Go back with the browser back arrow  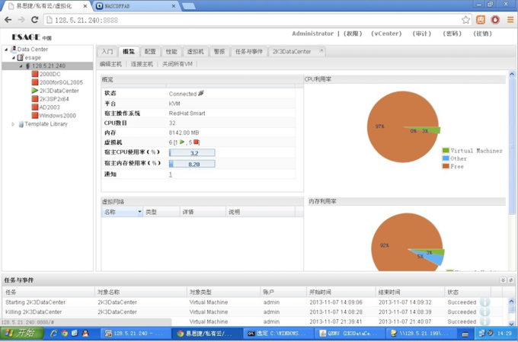(8, 20)
